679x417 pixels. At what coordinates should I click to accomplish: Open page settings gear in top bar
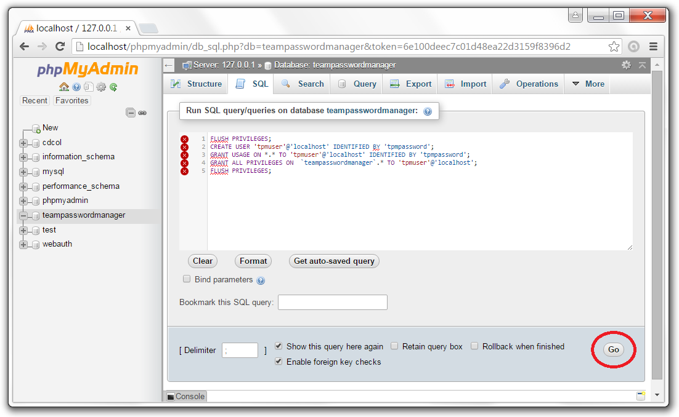(626, 65)
